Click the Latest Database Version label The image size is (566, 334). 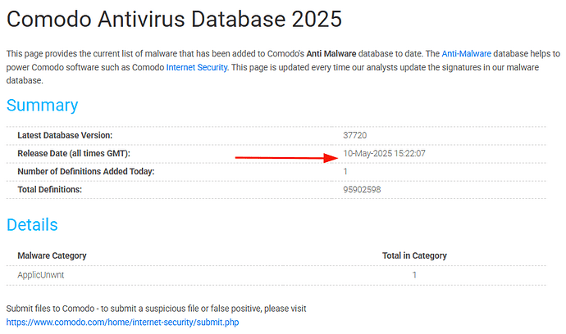pos(65,135)
